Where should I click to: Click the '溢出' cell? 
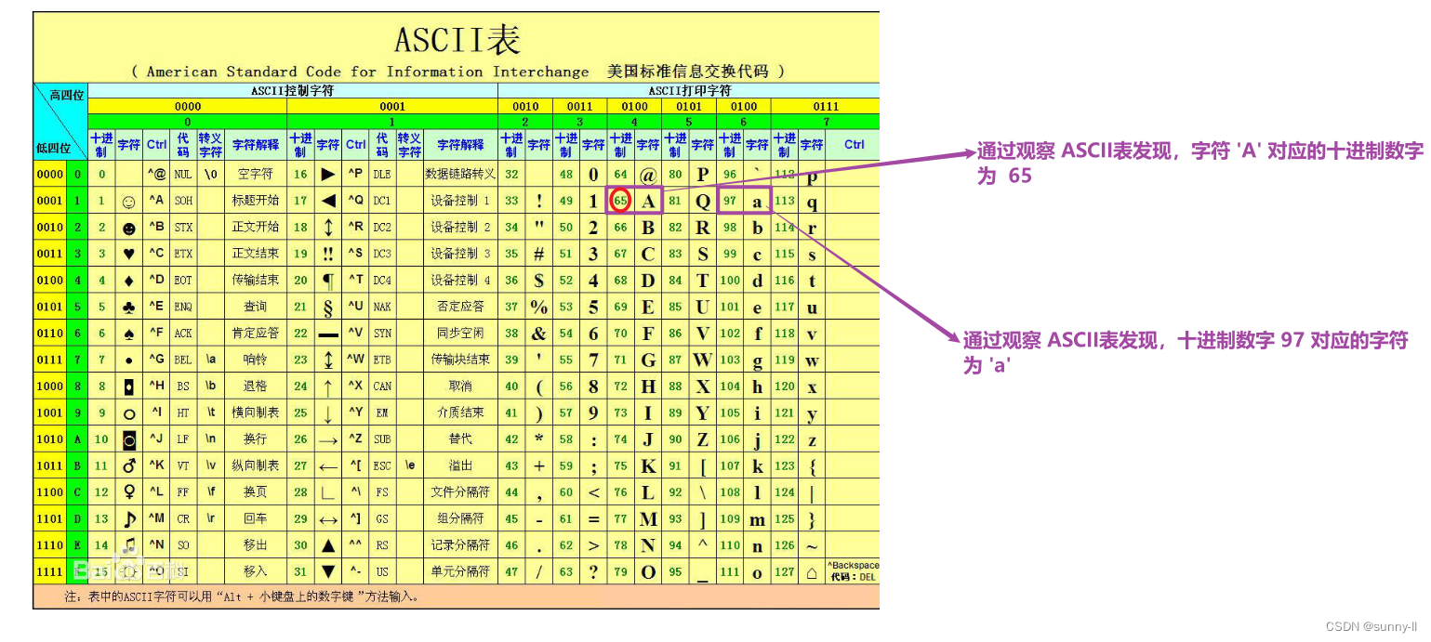[x=460, y=465]
